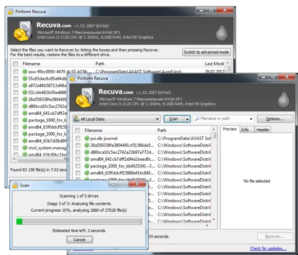Open the Options dialog

[x=275, y=119]
